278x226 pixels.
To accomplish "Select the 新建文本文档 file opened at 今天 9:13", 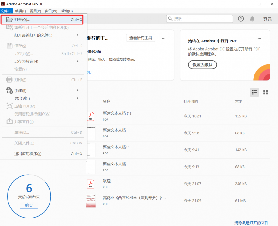I will (x=114, y=164).
